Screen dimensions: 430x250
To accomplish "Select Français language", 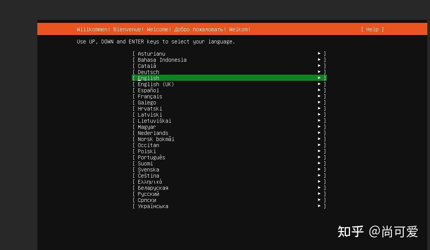I will [229, 96].
